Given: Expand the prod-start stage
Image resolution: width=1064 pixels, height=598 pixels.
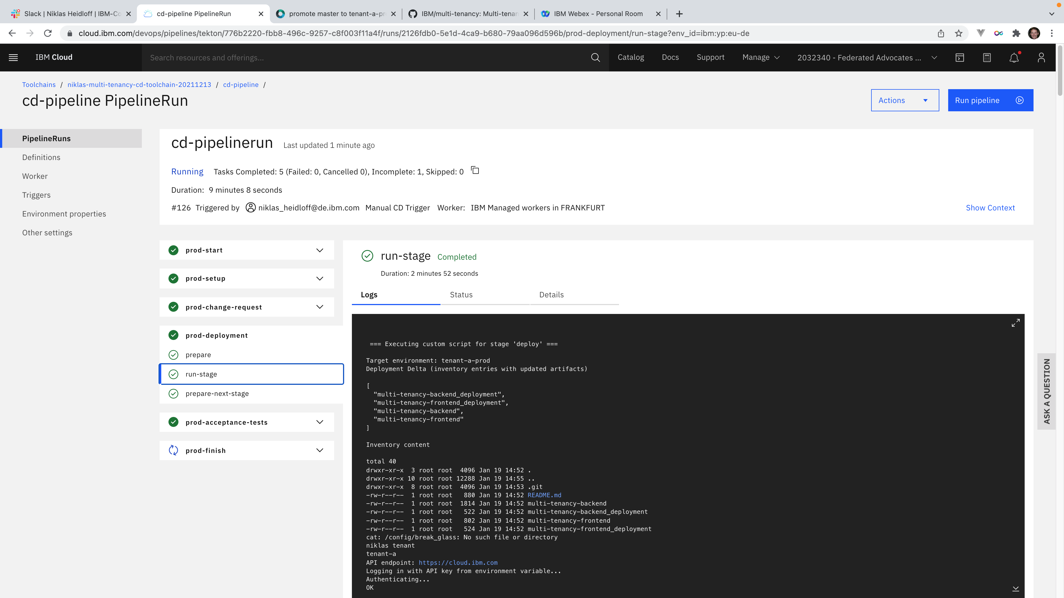Looking at the screenshot, I should coord(319,250).
